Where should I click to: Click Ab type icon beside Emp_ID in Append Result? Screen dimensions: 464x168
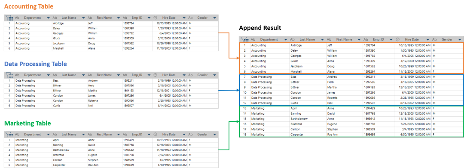pyautogui.click(x=366, y=39)
